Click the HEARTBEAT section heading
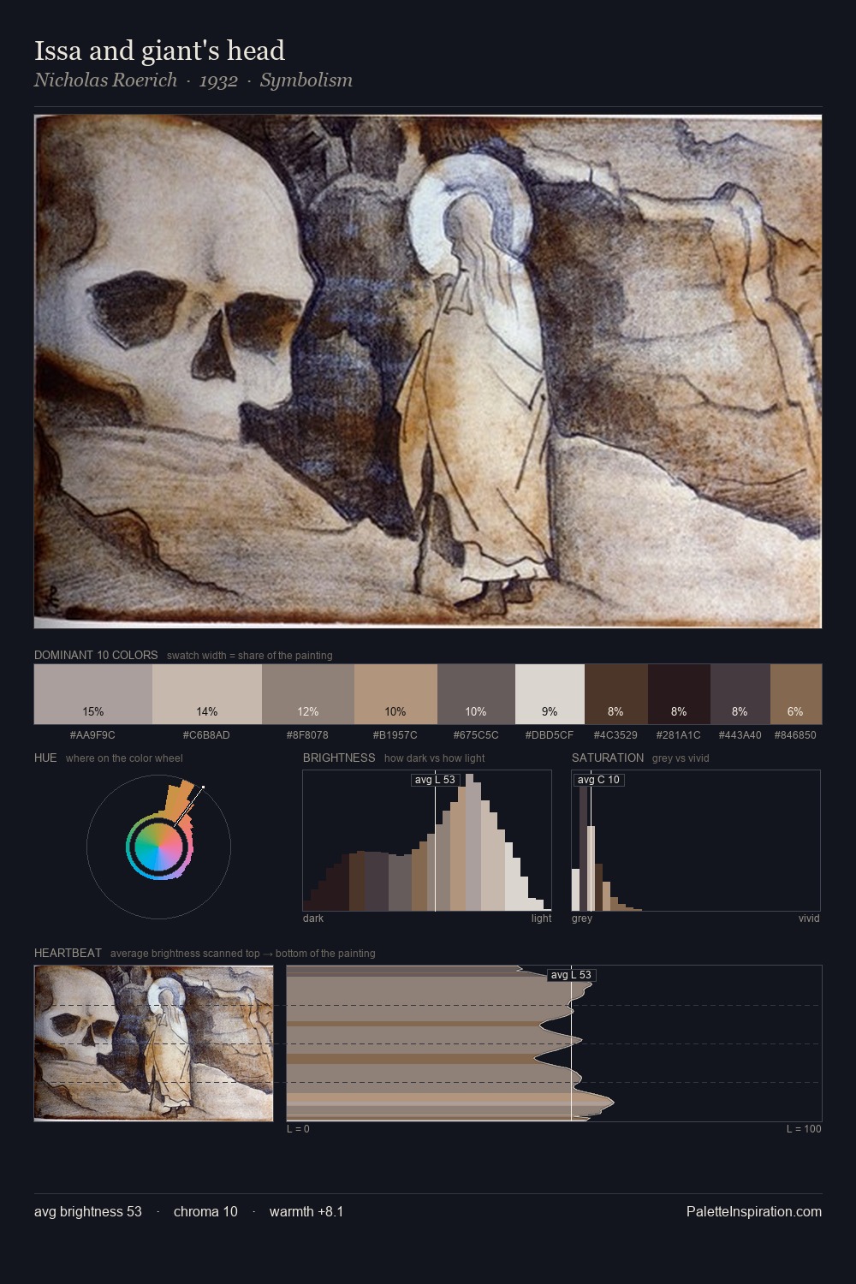The height and width of the screenshot is (1284, 856). point(68,953)
